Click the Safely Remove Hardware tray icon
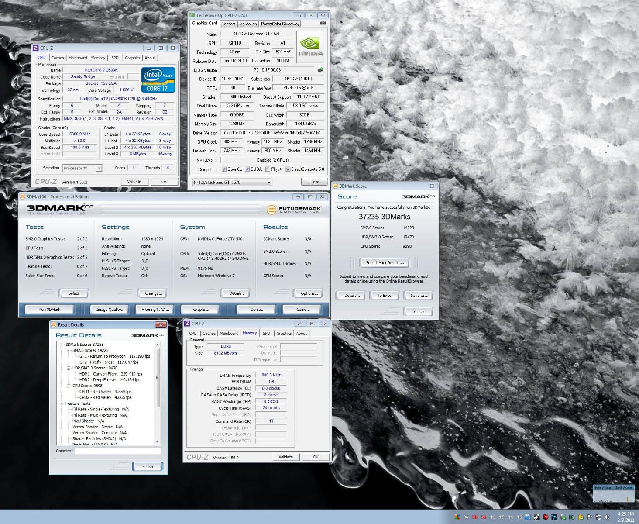639x524 pixels. click(x=563, y=517)
